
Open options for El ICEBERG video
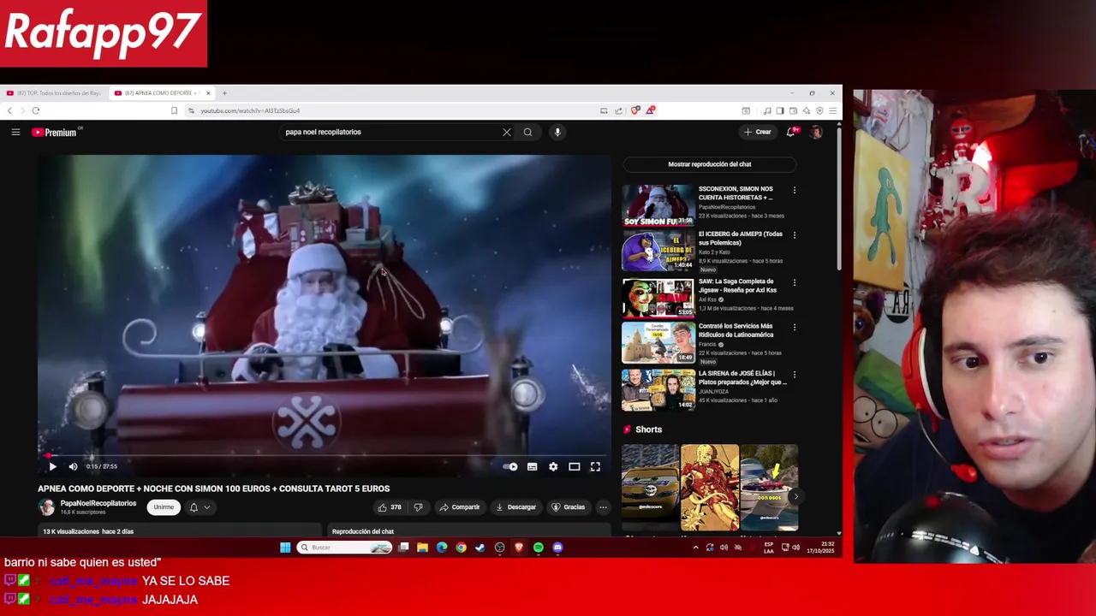click(x=794, y=235)
